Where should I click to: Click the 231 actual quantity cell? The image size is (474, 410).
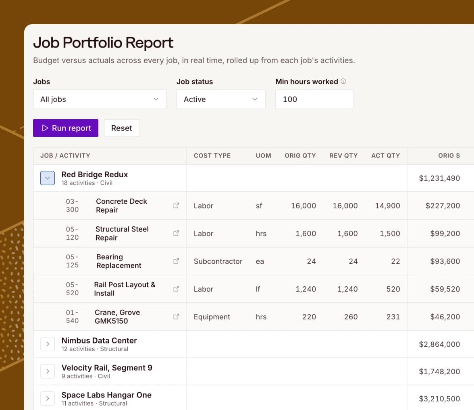pos(393,317)
